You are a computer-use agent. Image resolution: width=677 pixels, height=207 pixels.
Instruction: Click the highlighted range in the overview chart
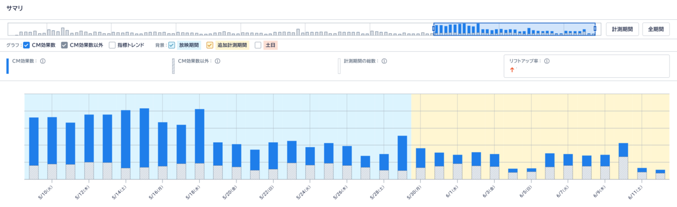click(515, 29)
